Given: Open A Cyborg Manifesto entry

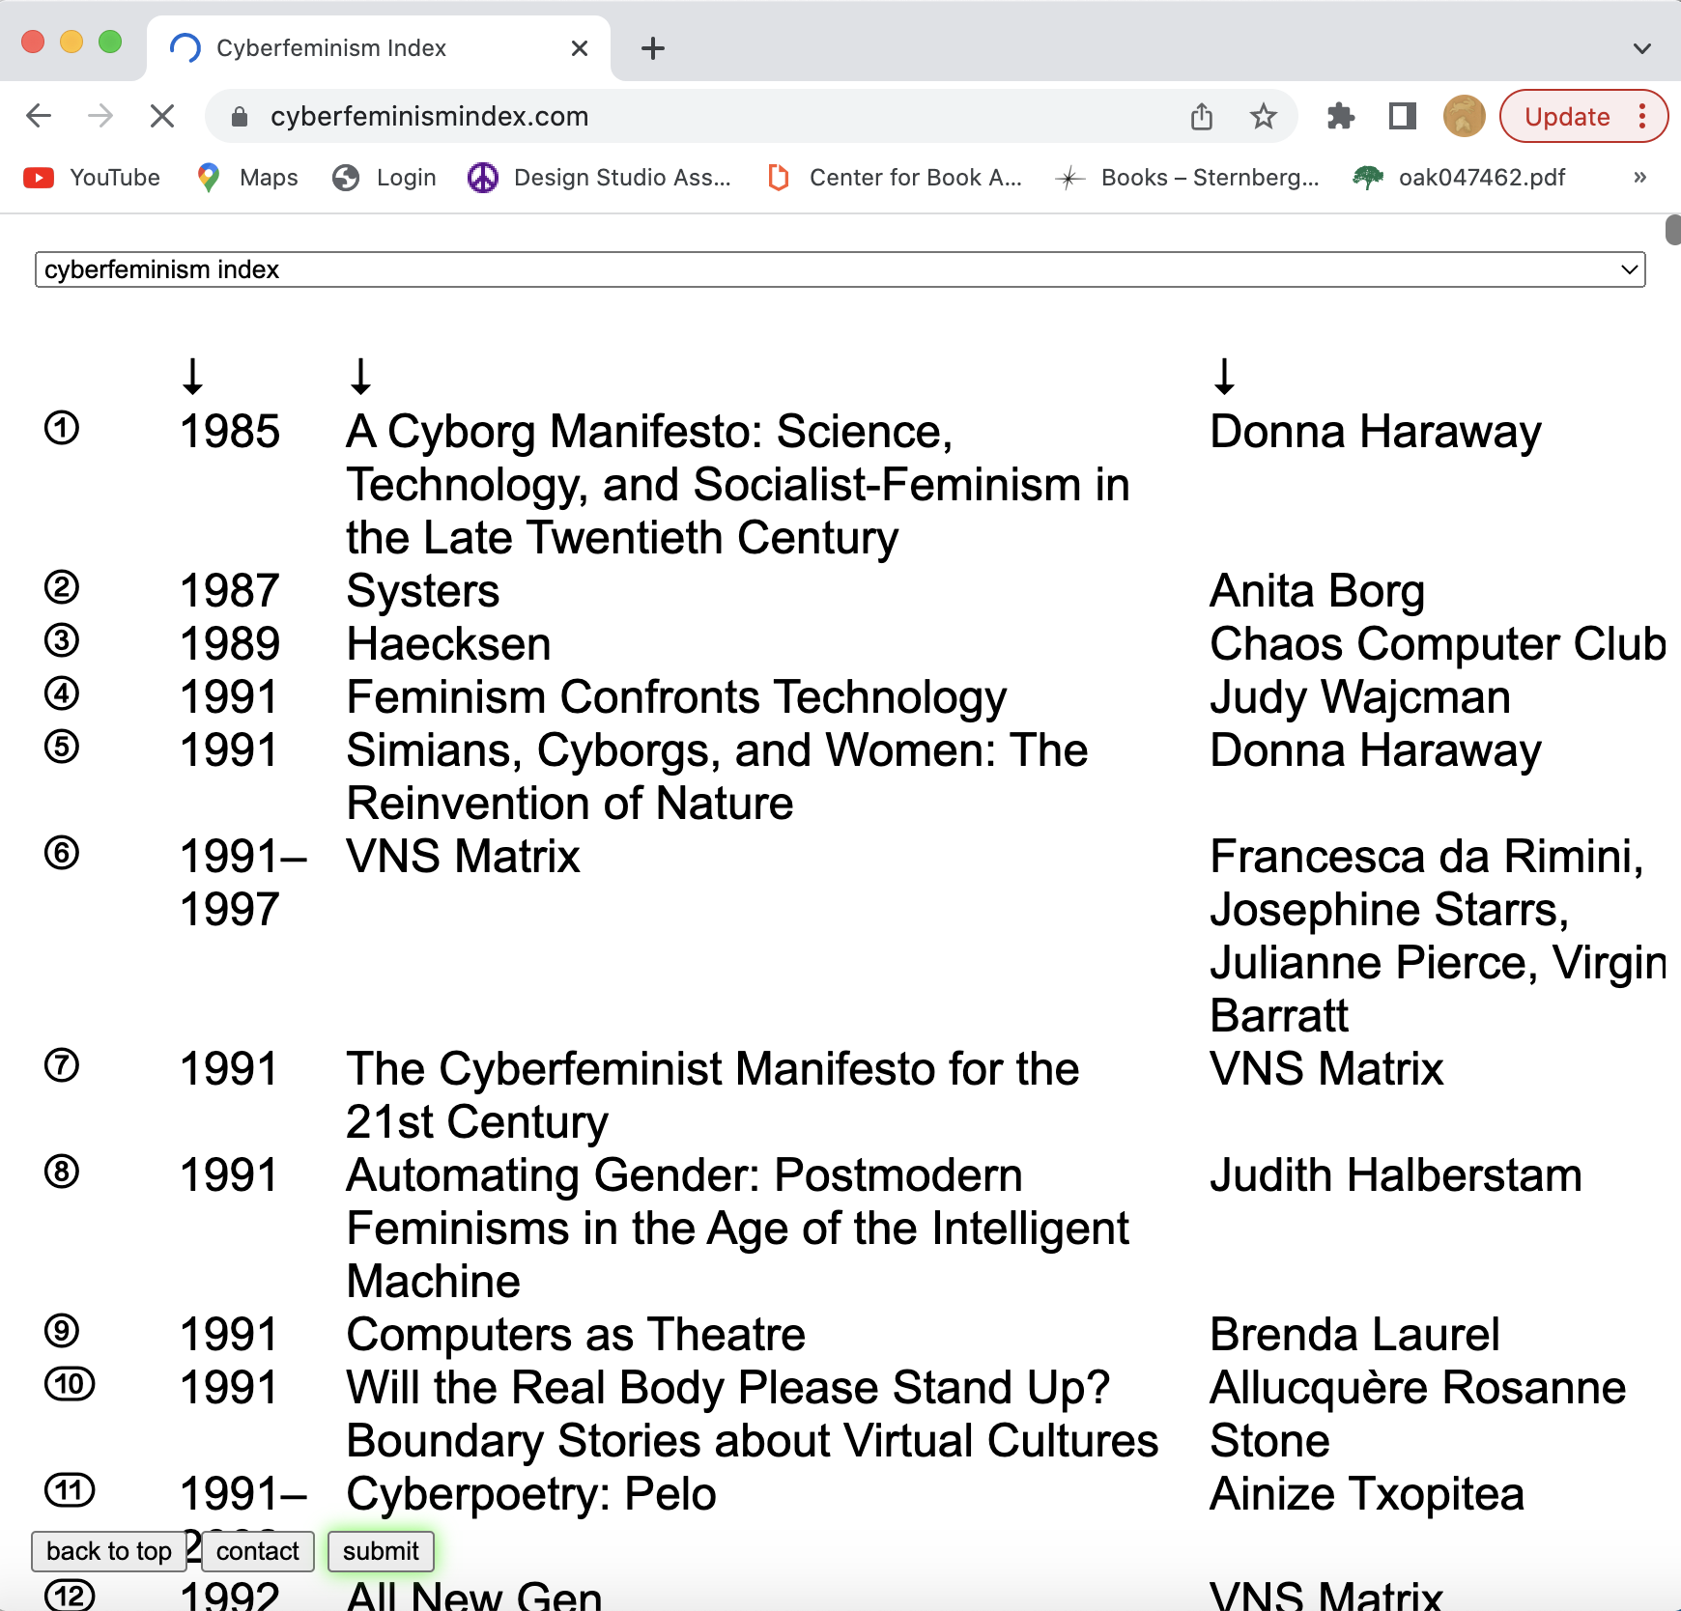Looking at the screenshot, I should point(738,485).
